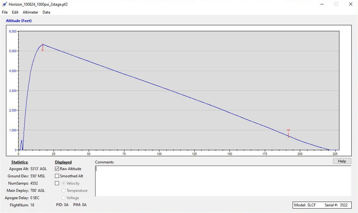The width and height of the screenshot is (358, 213).
Task: Minimize the application window
Action: click(x=322, y=4)
